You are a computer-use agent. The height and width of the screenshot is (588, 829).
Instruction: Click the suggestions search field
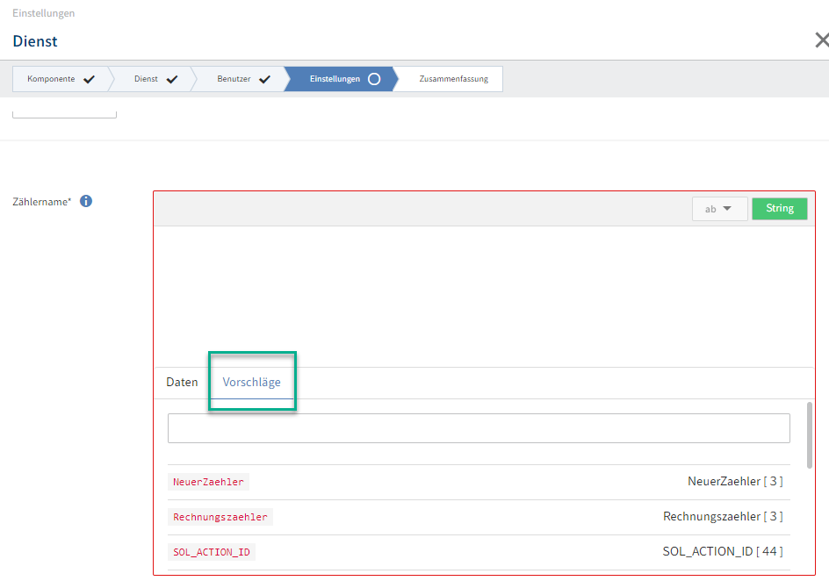point(479,428)
